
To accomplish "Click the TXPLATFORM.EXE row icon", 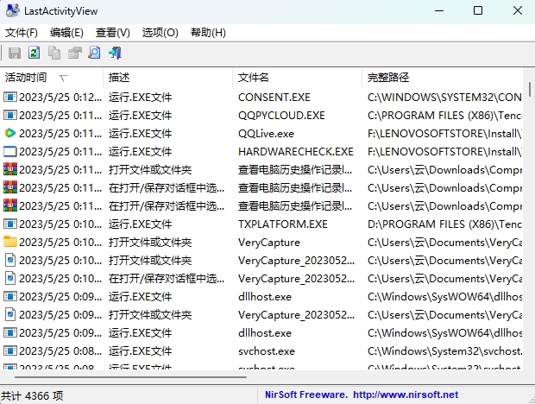I will coord(9,224).
